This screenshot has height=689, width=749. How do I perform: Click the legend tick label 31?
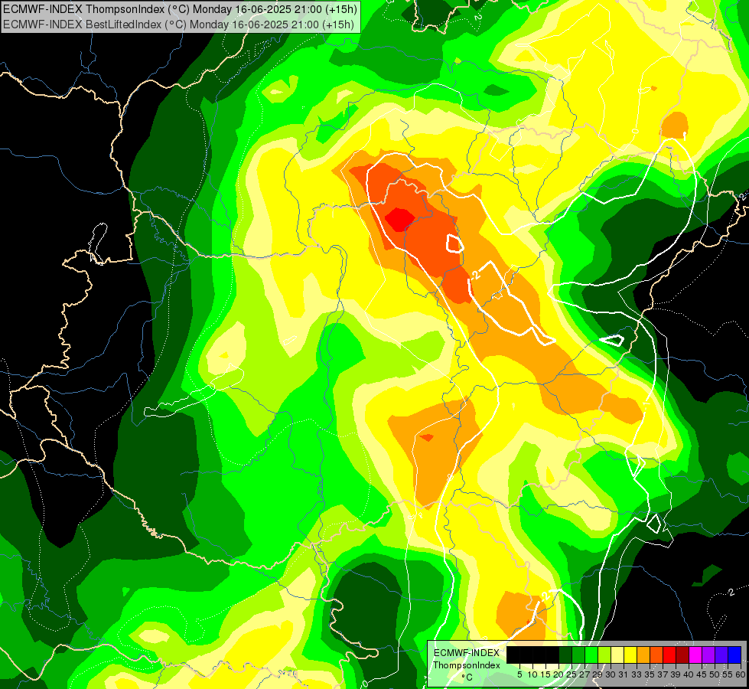(x=624, y=674)
